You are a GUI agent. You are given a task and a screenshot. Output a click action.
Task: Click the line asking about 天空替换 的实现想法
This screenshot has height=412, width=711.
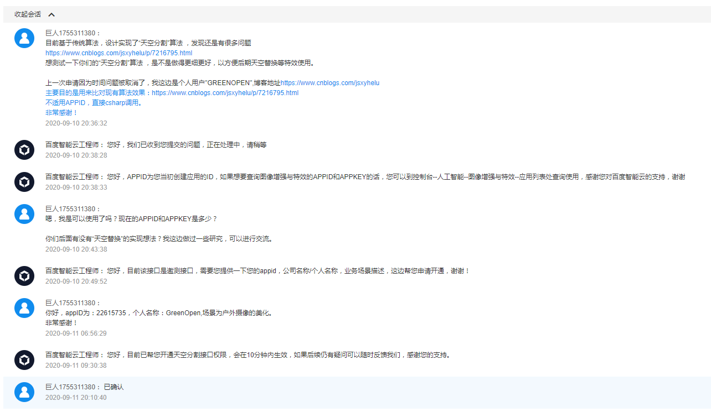point(159,239)
